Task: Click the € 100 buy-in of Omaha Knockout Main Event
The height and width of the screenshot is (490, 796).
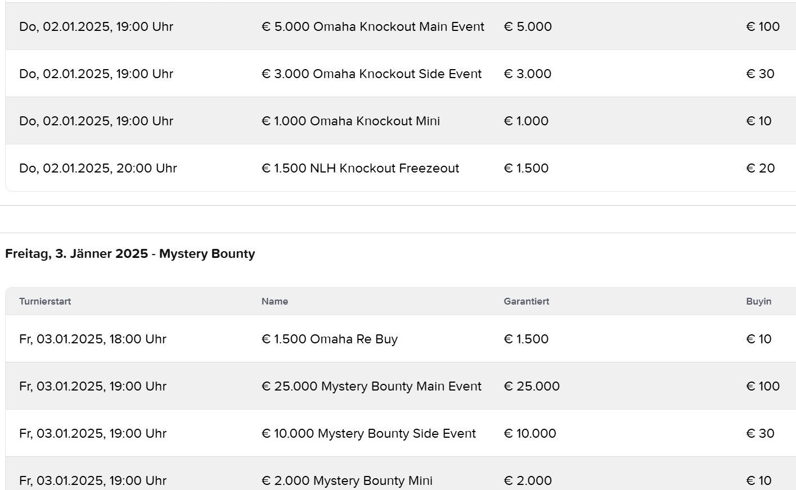Action: click(x=763, y=26)
